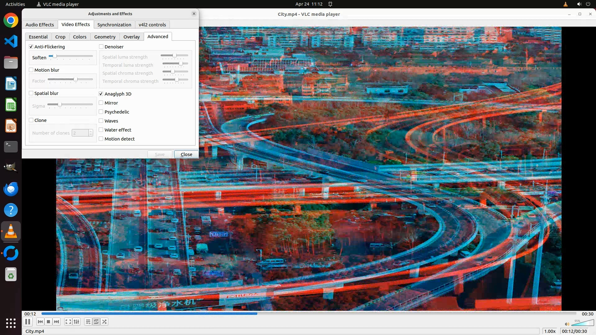
Task: Increase the number of clones stepper
Action: point(91,131)
